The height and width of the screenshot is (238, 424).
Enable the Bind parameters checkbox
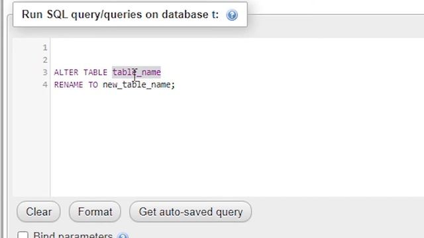23,235
